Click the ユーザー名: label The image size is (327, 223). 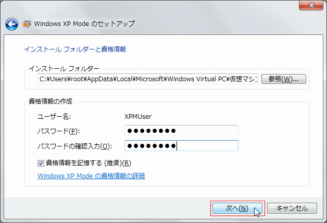point(54,116)
